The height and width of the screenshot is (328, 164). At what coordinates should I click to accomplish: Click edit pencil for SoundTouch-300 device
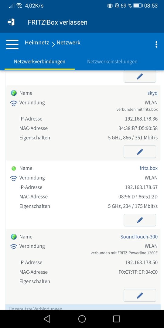[x=140, y=296]
